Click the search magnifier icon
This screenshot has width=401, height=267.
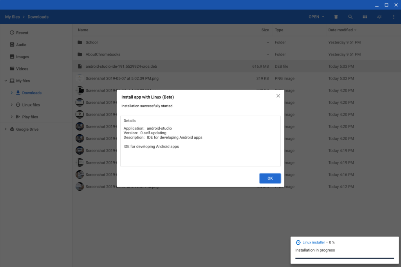(350, 17)
